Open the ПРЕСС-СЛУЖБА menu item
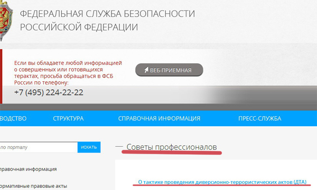Viewport: 317px width, 190px height. pos(259,118)
